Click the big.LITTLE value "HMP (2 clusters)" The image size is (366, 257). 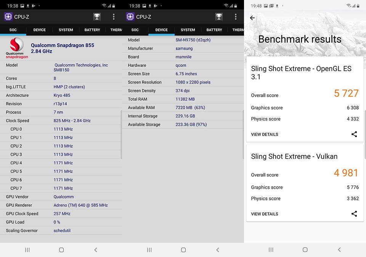tap(69, 87)
